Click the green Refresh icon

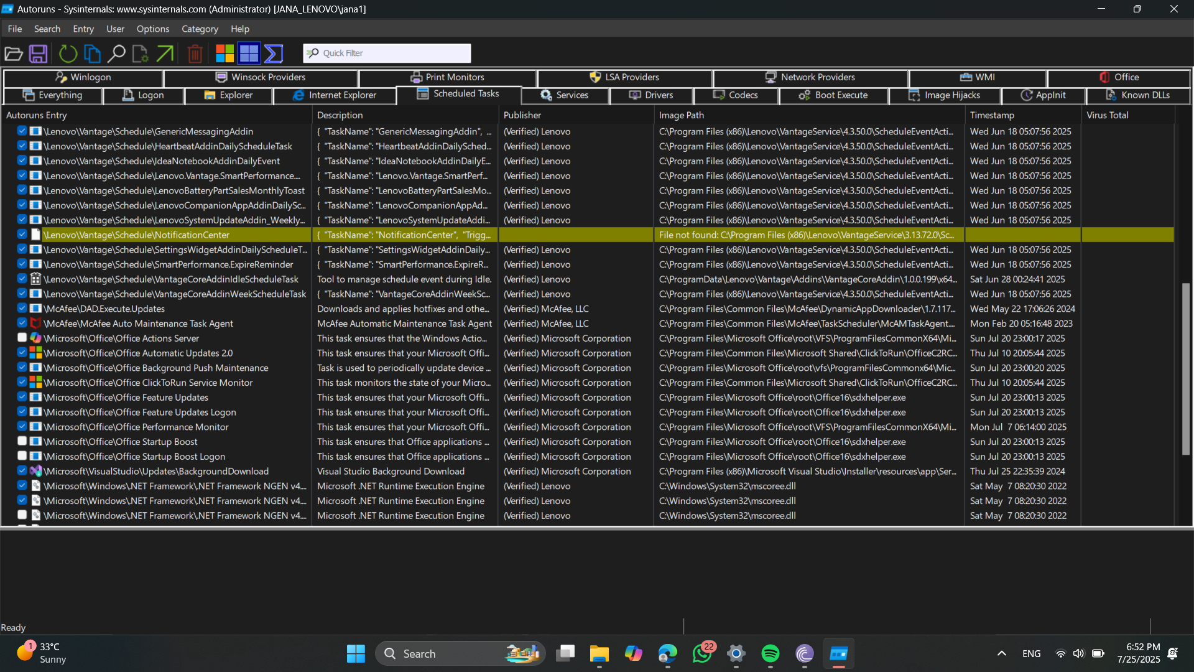[68, 54]
